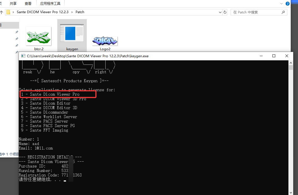Click the '9 - Sante FFT Imaging' line
Screen dimensions: 298x195
(44, 130)
